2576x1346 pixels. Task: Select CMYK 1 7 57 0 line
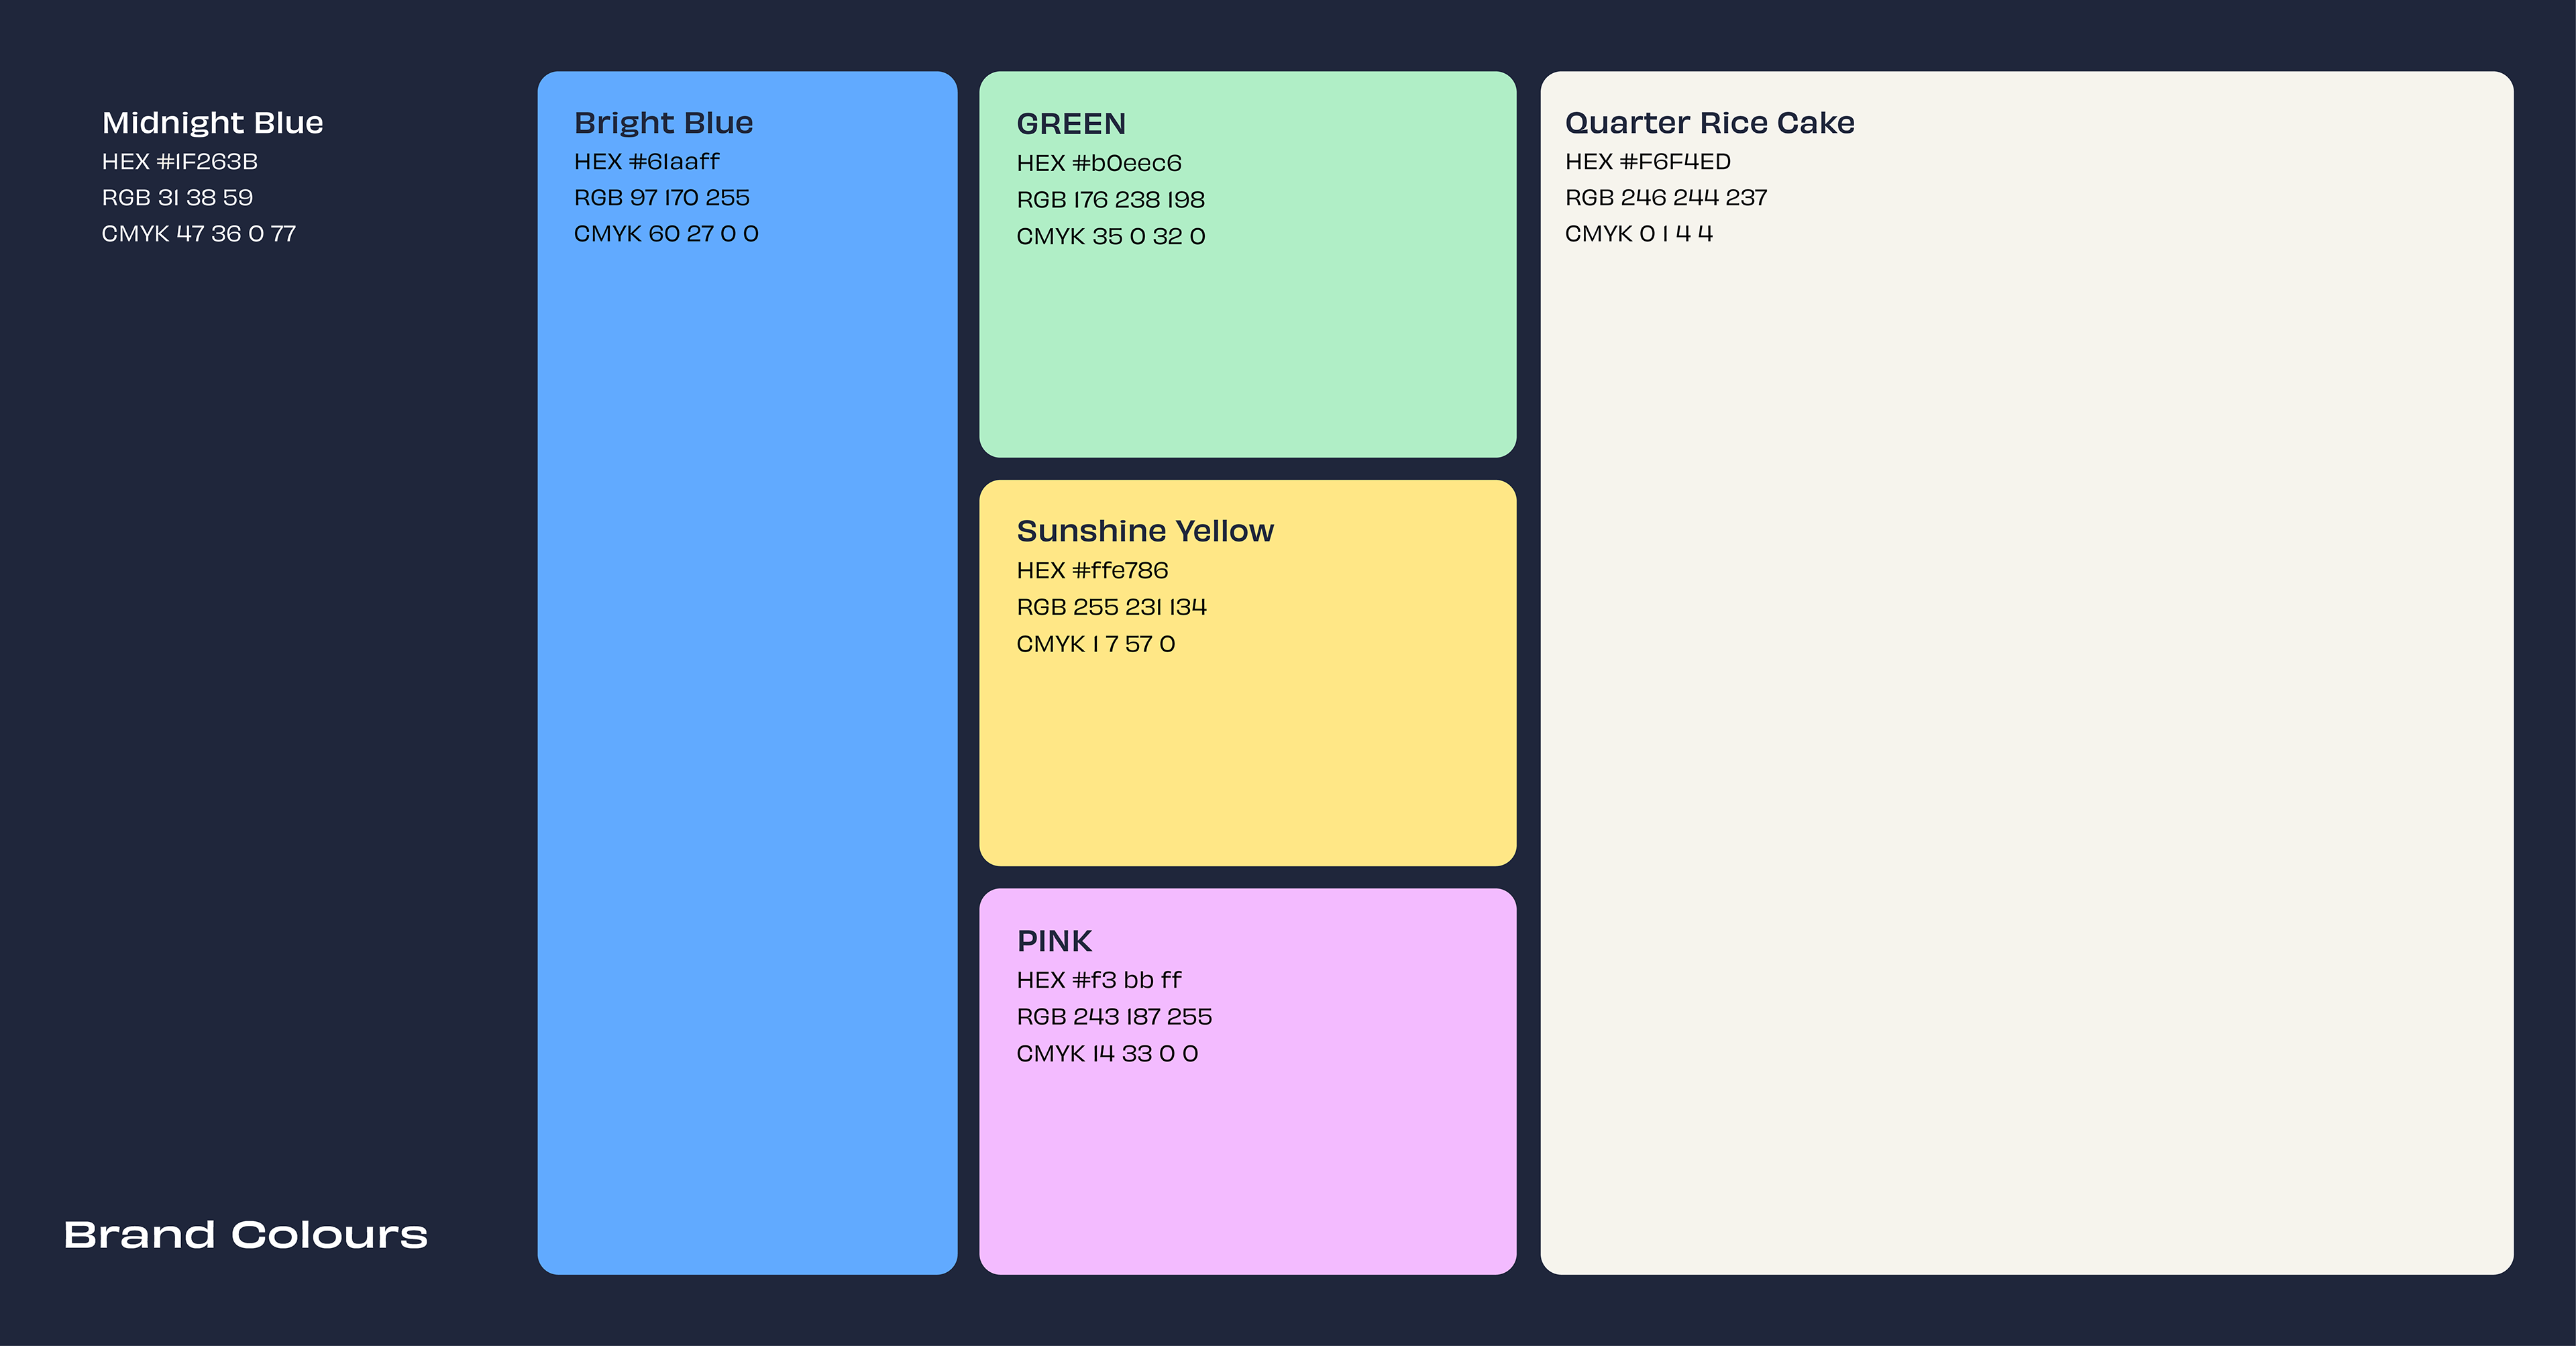(x=1096, y=644)
